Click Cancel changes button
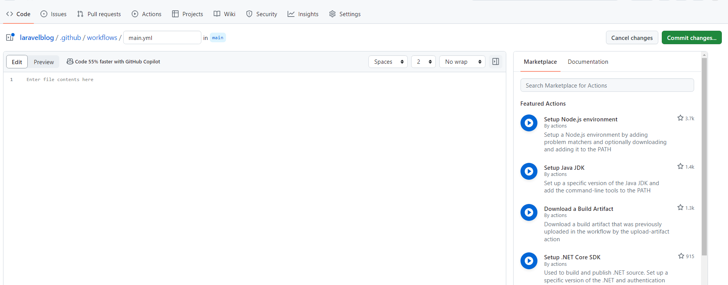Image resolution: width=728 pixels, height=285 pixels. 632,38
